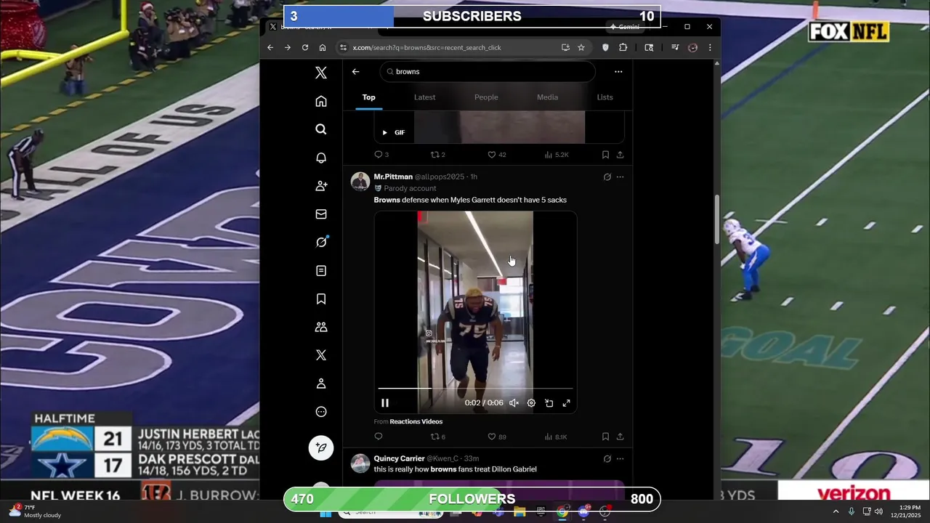
Task: Switch to the People tab
Action: point(486,97)
